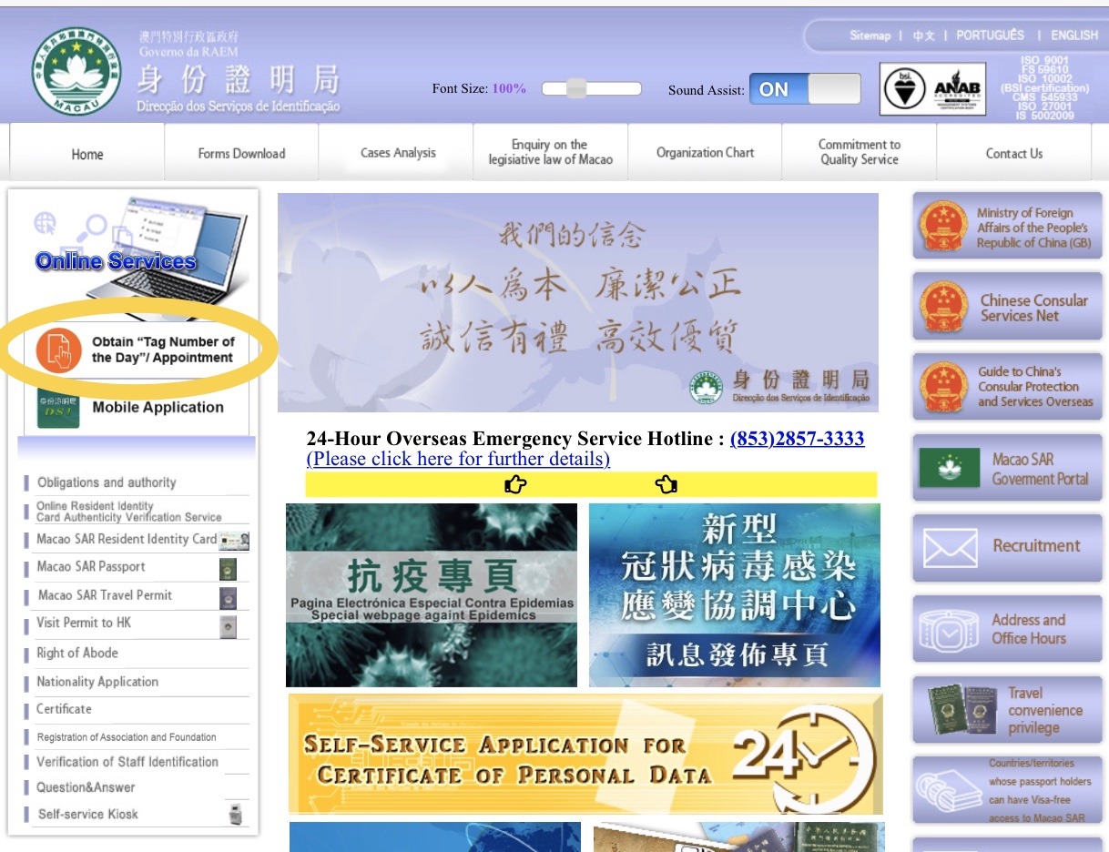Screen dimensions: 1109x852
Task: Open the Organization Chart menu item
Action: click(705, 152)
